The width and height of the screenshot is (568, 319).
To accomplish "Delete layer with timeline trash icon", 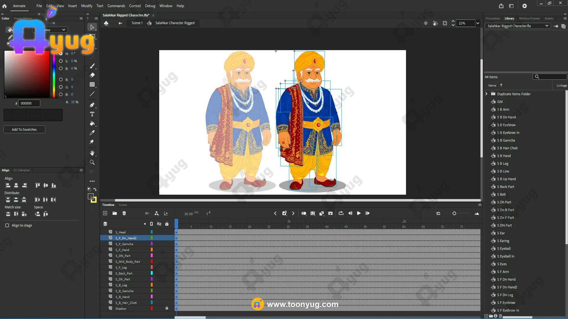I will (124, 213).
